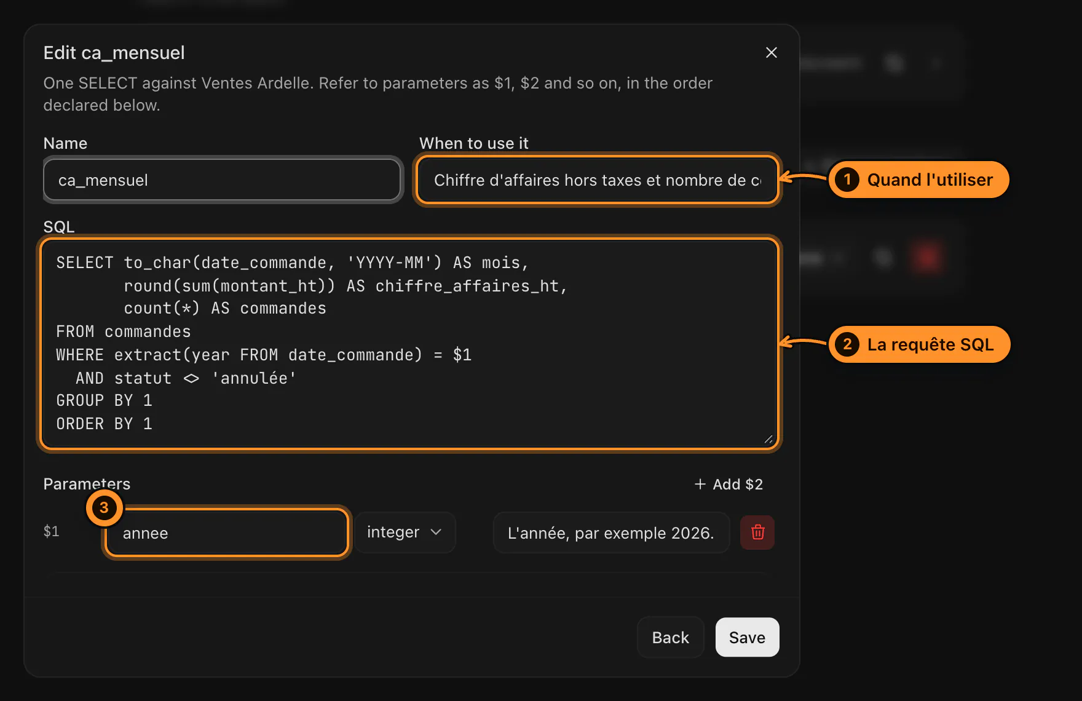Click the parameter description field L'année
The image size is (1082, 701).
pyautogui.click(x=611, y=533)
